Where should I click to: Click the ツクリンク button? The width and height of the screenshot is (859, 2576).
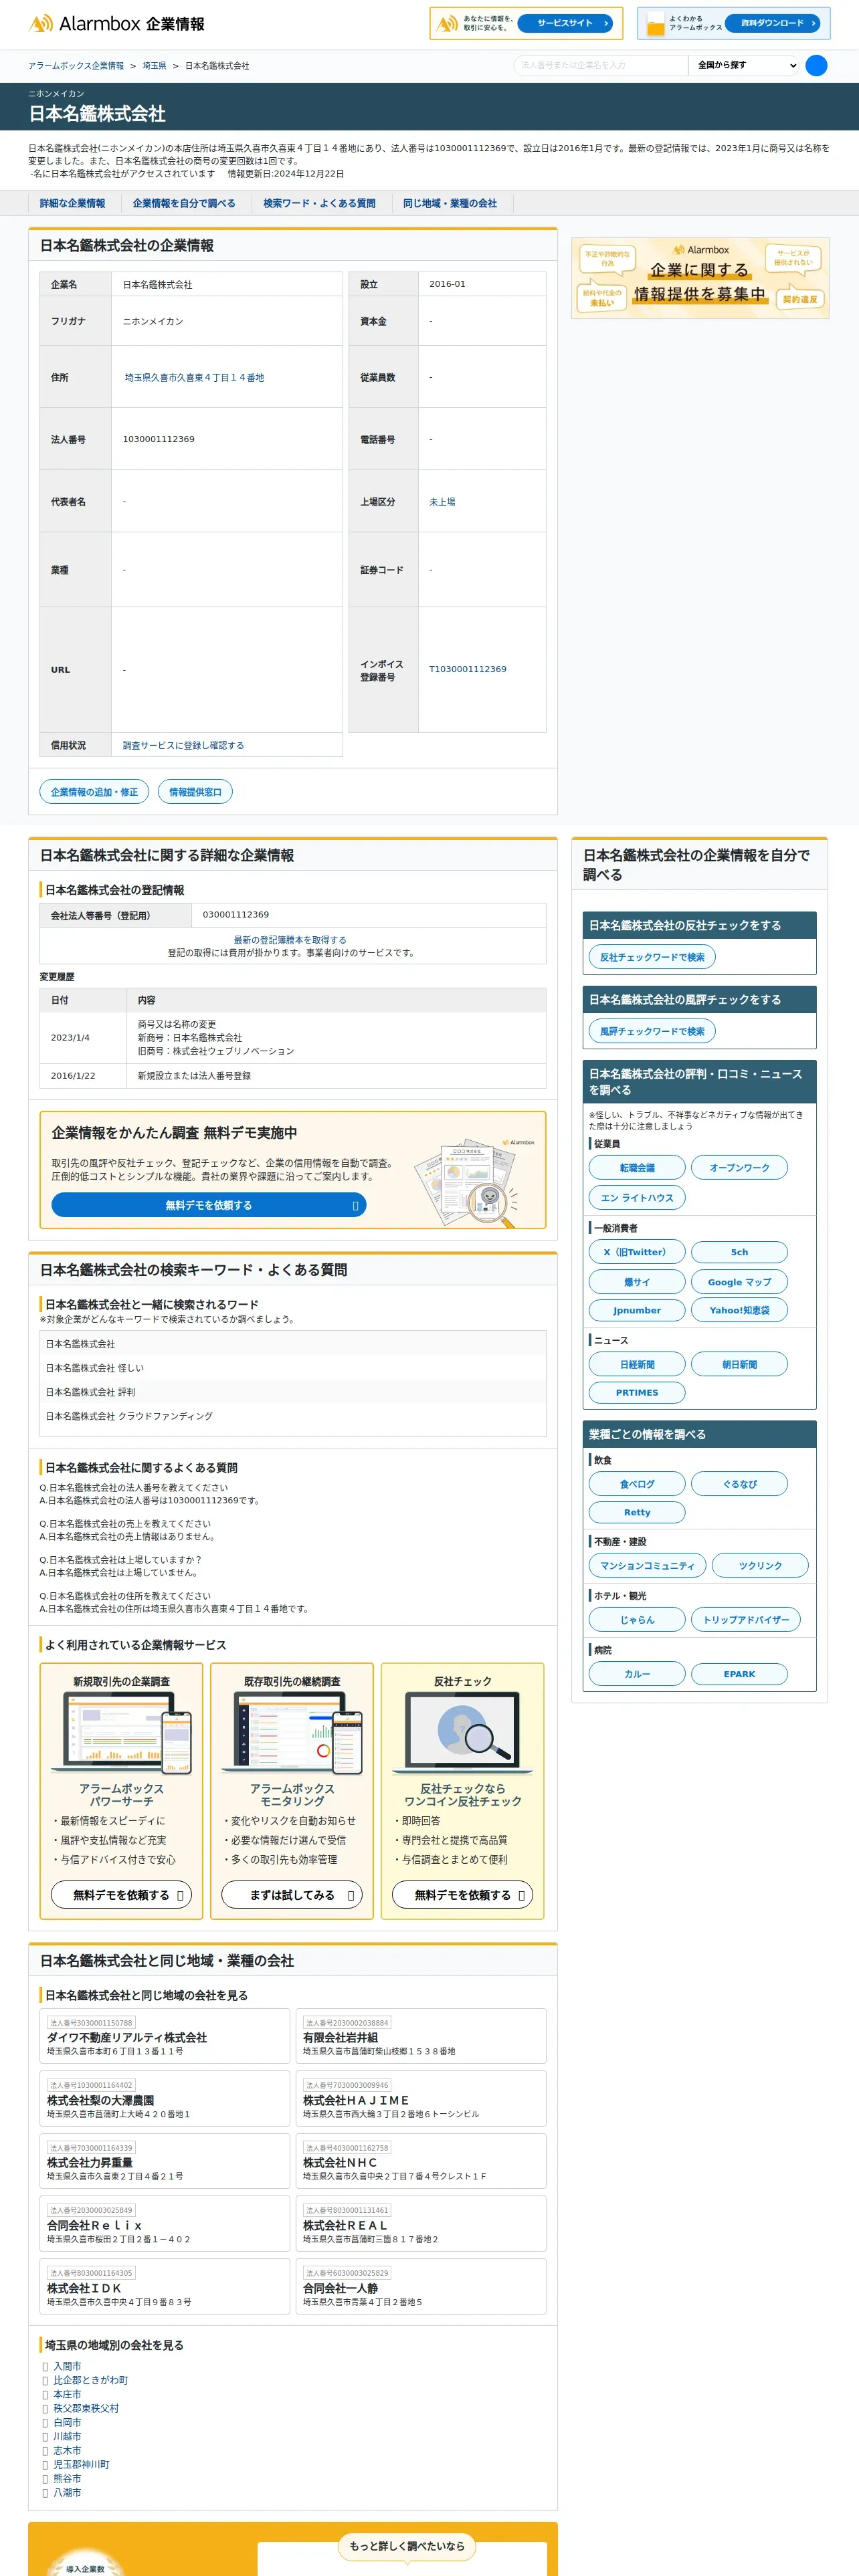760,1566
